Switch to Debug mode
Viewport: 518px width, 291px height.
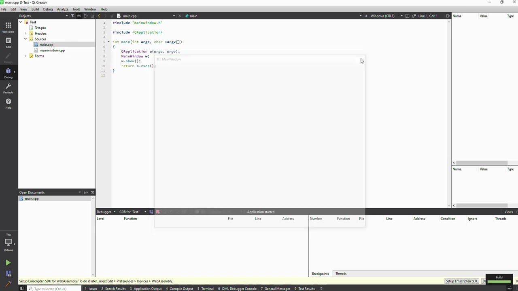[x=8, y=73]
